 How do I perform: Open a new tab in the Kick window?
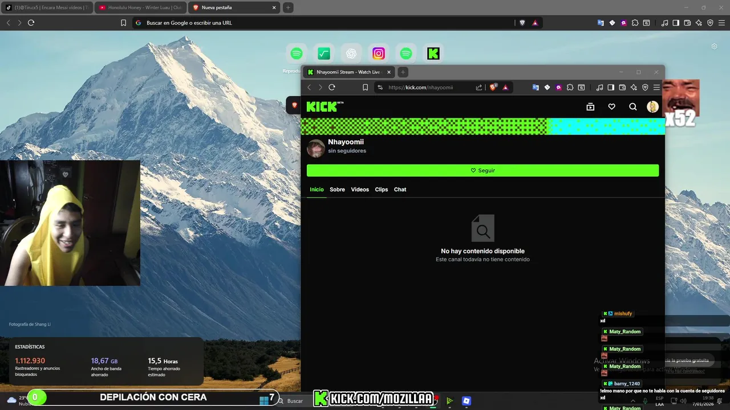click(403, 72)
